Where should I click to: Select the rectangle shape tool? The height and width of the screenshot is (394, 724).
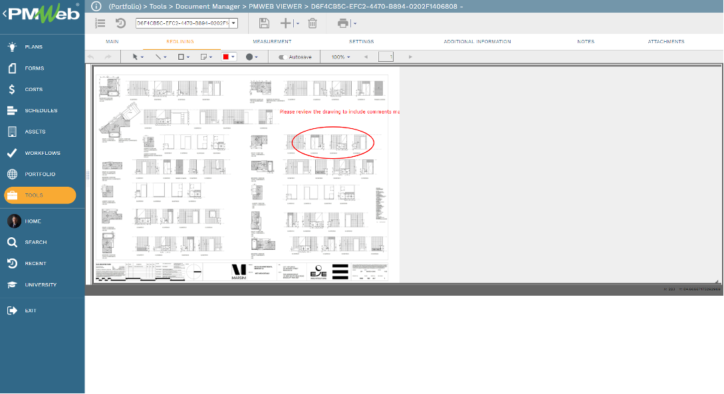point(181,56)
